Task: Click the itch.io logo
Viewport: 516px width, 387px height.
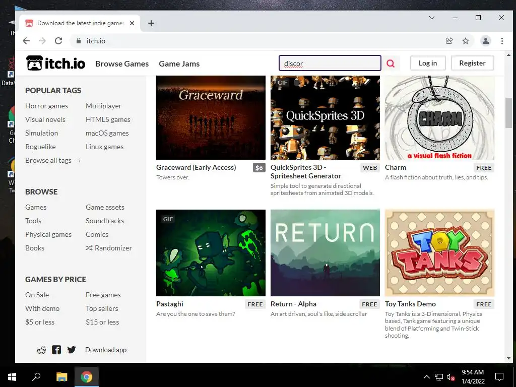Action: click(55, 63)
